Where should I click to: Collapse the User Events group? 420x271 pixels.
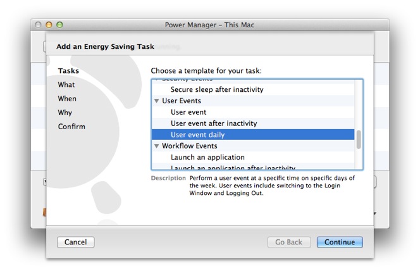157,101
